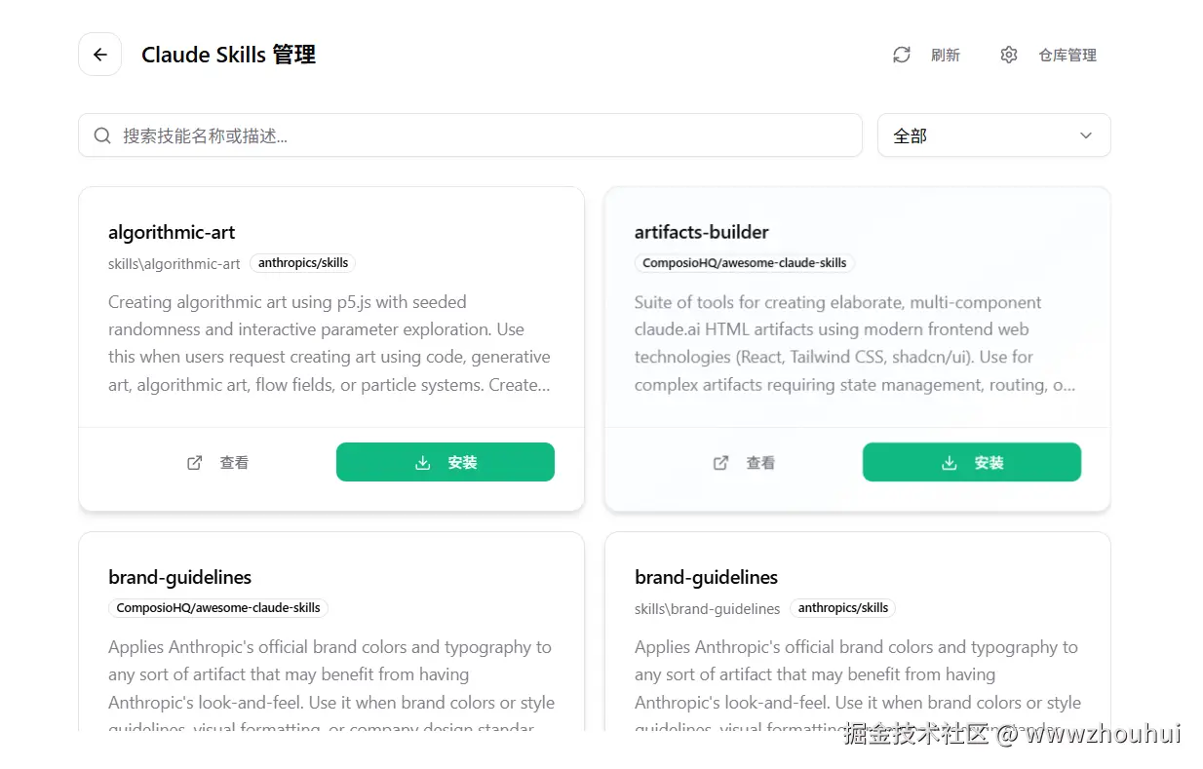Click download icon on artifacts-builder install button
Image resolution: width=1203 pixels, height=769 pixels.
pyautogui.click(x=949, y=463)
